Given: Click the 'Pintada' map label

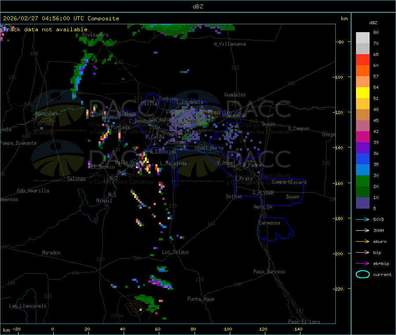Looking at the screenshot, I should (x=120, y=127).
